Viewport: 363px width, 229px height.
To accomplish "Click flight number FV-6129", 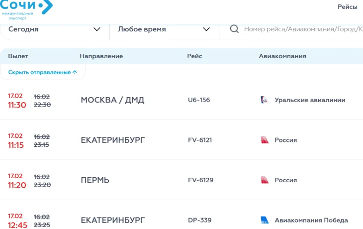I will (200, 180).
